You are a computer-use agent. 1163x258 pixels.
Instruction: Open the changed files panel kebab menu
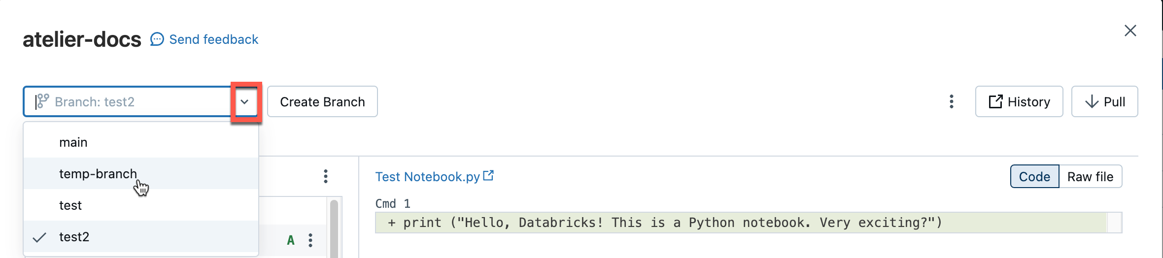326,176
